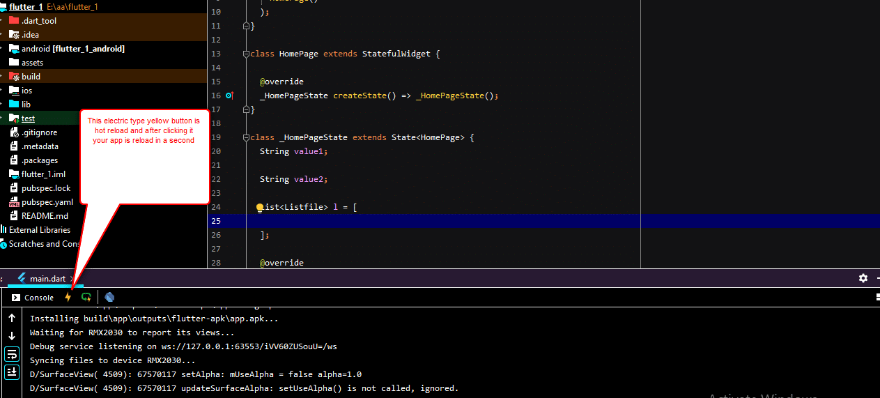This screenshot has width=880, height=398.
Task: Click '@override' annotation on line 28
Action: click(281, 263)
